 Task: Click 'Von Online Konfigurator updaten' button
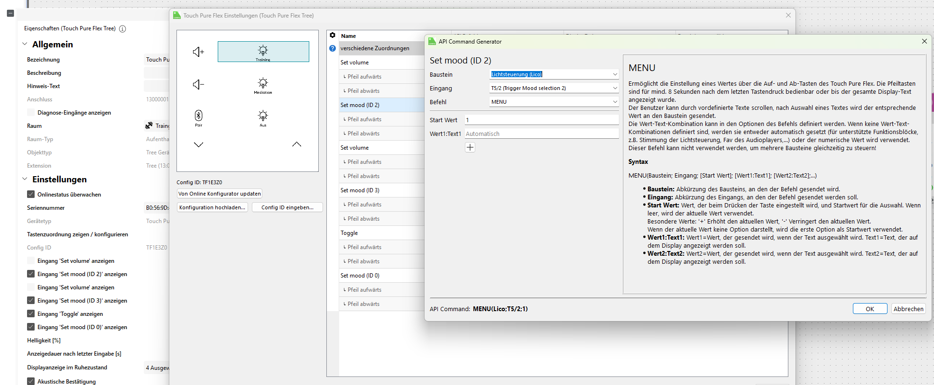coord(219,194)
